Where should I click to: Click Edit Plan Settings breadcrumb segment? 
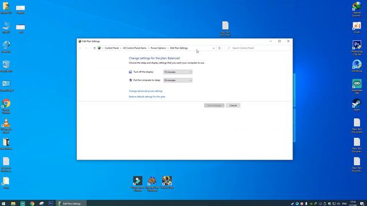pos(179,48)
